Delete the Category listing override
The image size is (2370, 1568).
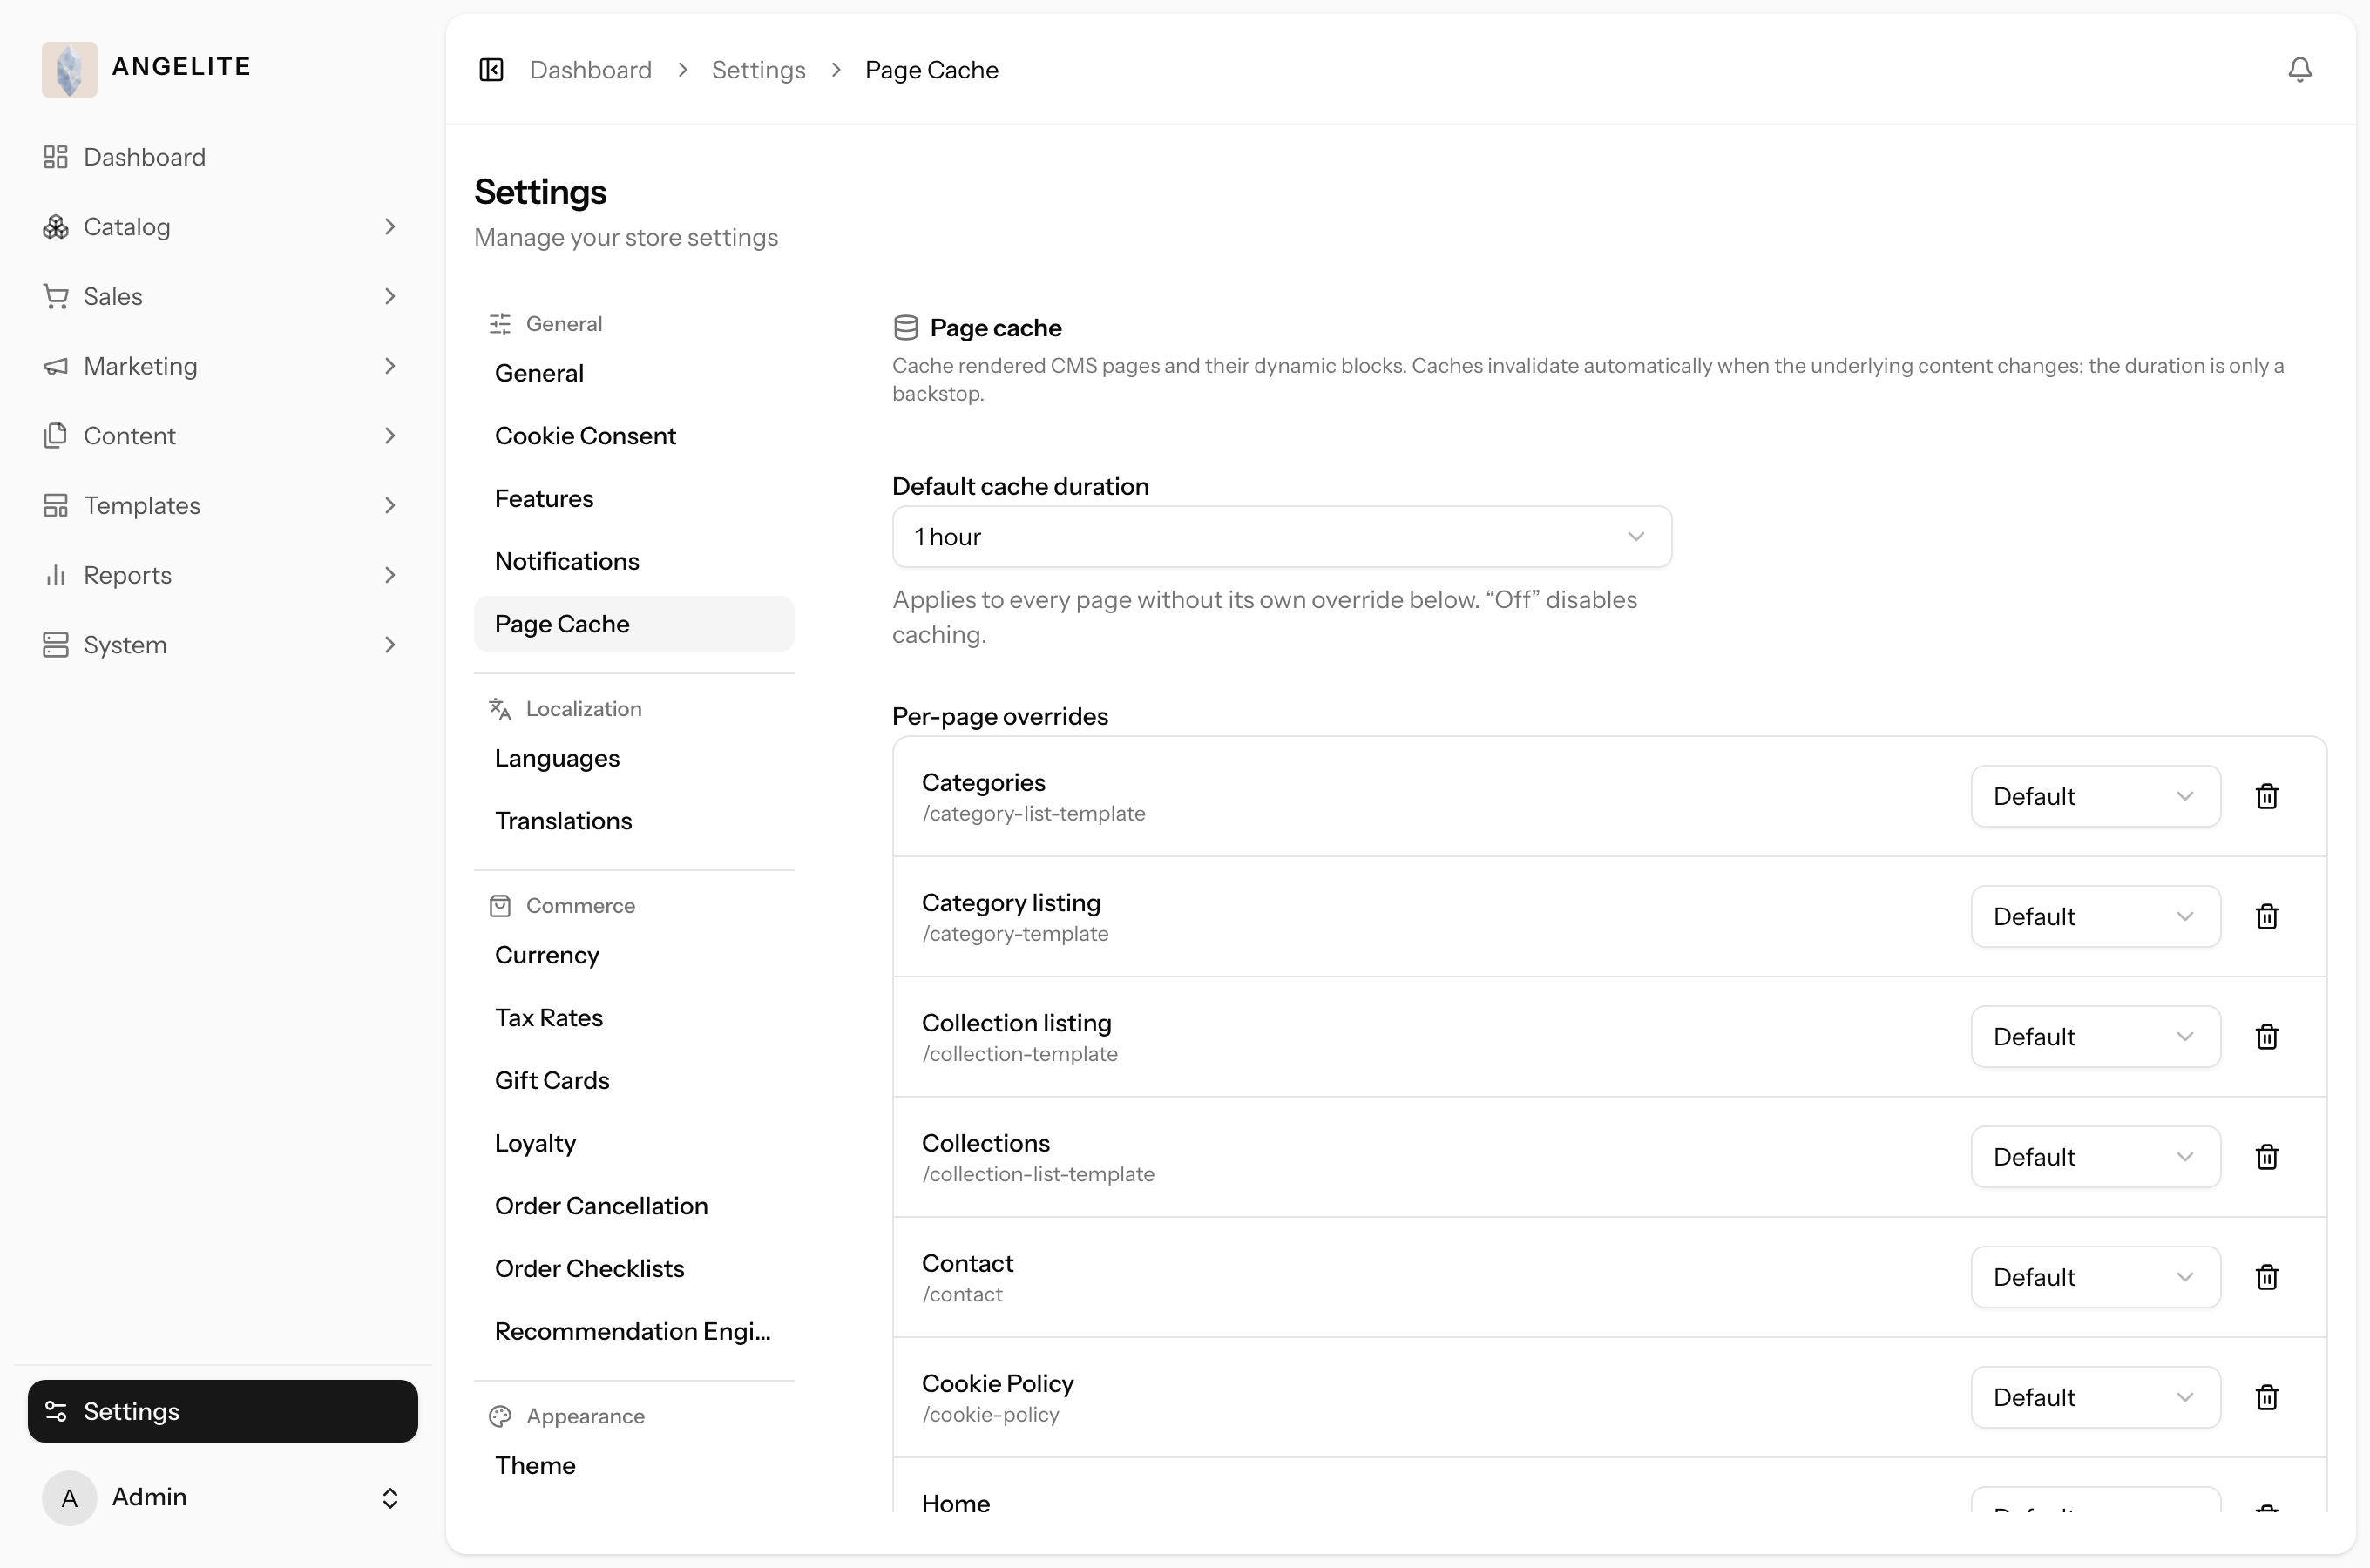pyautogui.click(x=2266, y=916)
